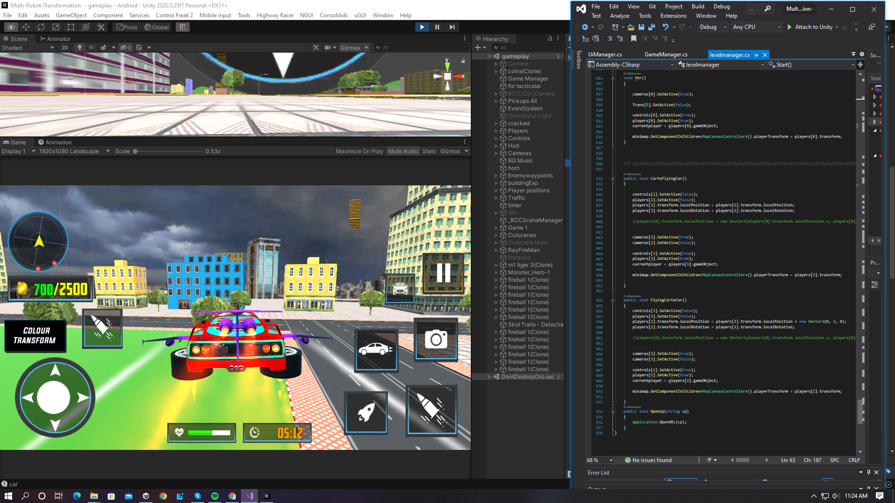The image size is (895, 503).
Task: Select the Rect transform tool
Action: point(71,27)
